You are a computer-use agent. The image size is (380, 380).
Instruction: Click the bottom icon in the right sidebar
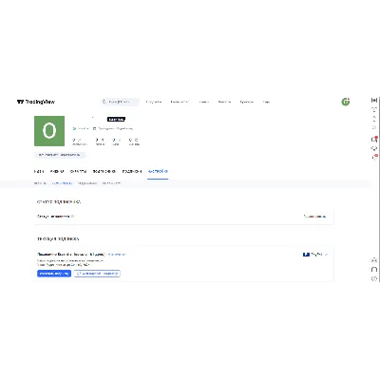[374, 278]
